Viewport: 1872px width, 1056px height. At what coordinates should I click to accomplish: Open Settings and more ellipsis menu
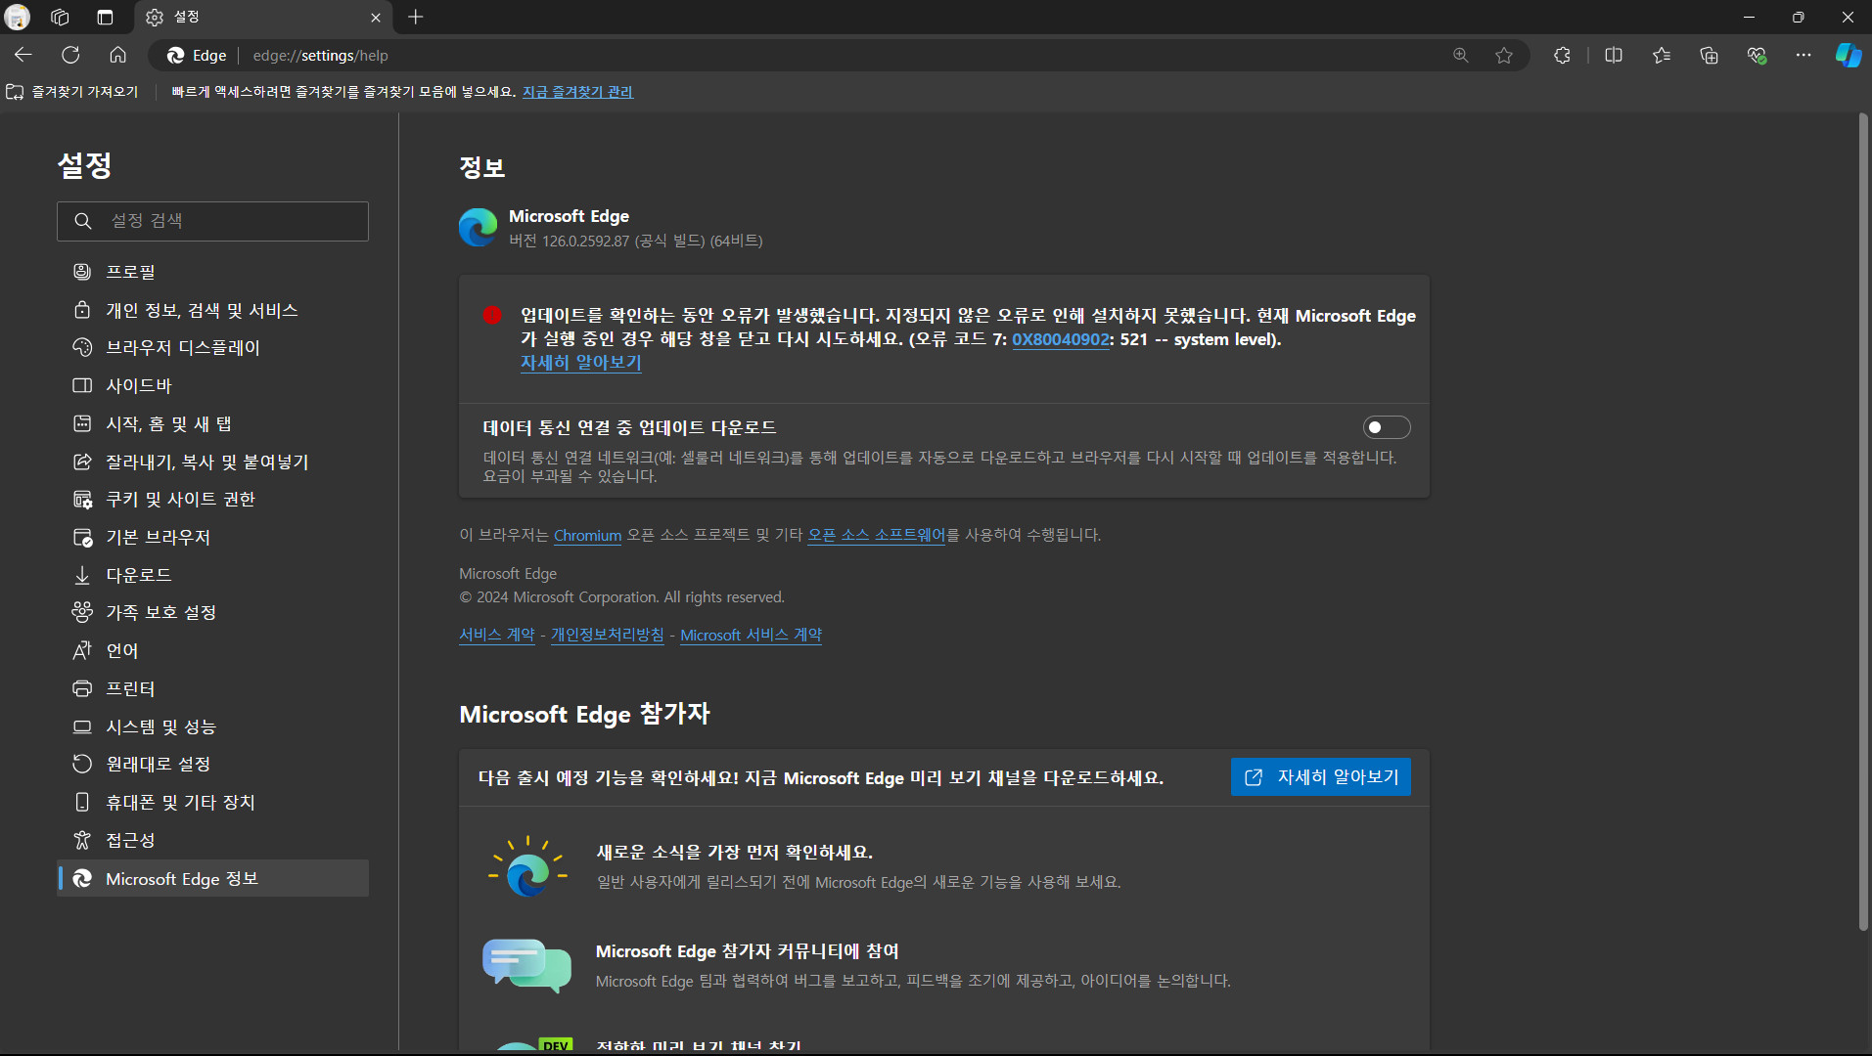click(x=1804, y=56)
